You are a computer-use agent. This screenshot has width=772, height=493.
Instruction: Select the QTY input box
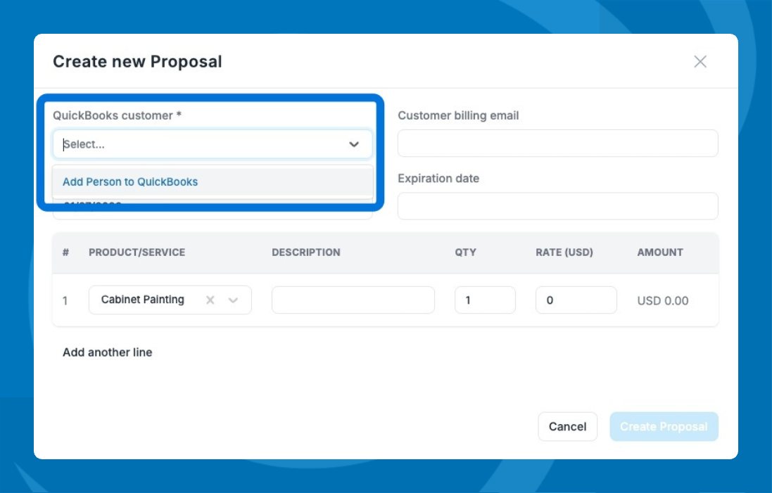[484, 300]
